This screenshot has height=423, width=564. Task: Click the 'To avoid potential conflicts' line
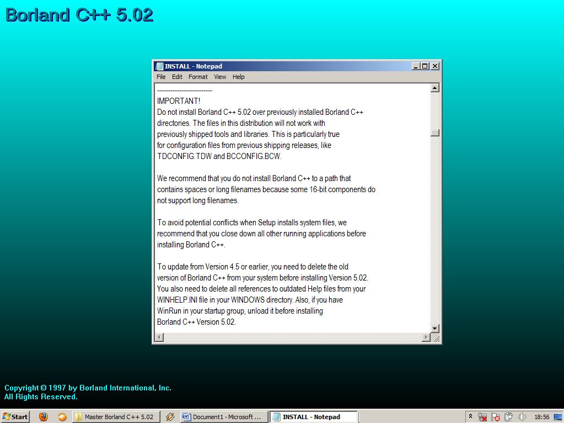252,223
